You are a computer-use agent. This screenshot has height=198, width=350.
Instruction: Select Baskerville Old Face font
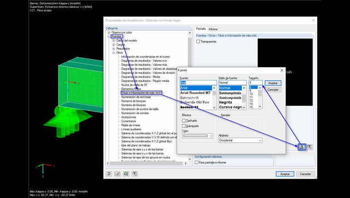195,103
